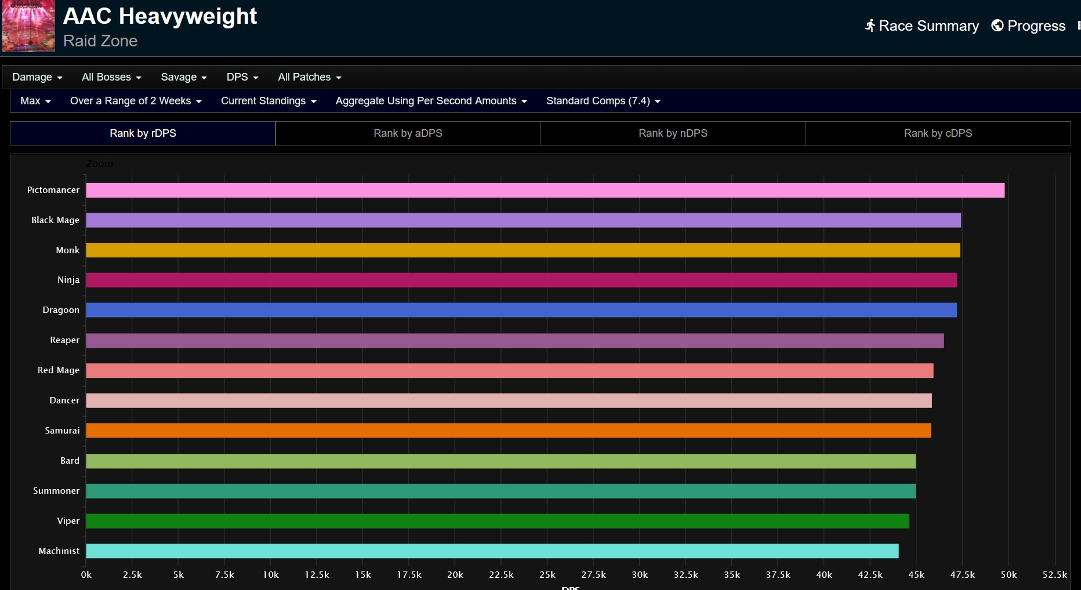The width and height of the screenshot is (1081, 590).
Task: Open the Current Standings dropdown
Action: coord(269,101)
